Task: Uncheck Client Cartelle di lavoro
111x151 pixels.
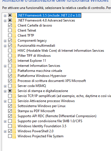Action: tap(10, 25)
